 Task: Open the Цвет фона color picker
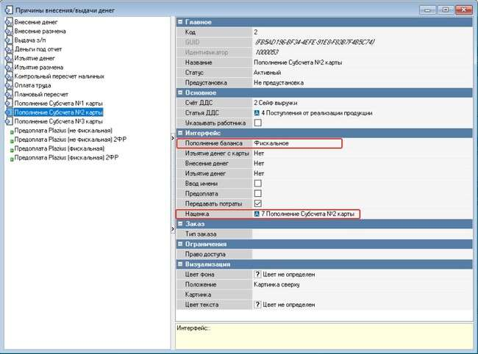[x=257, y=274]
